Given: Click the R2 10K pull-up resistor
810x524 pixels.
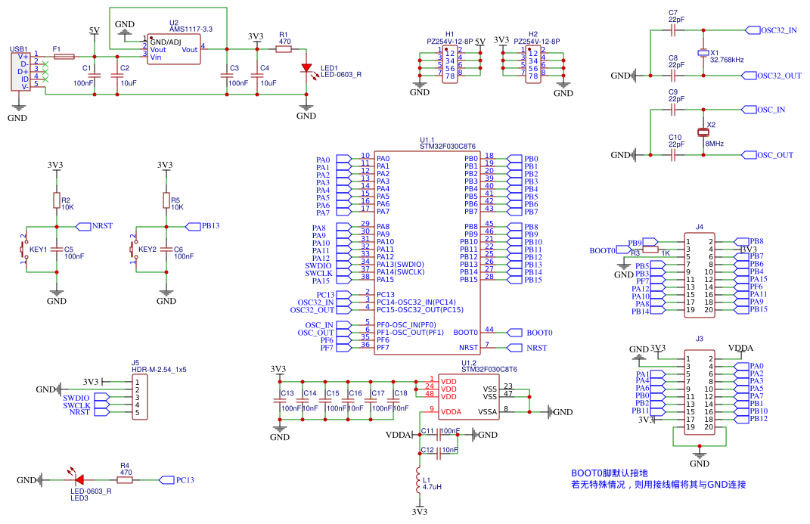Looking at the screenshot, I should tap(57, 201).
